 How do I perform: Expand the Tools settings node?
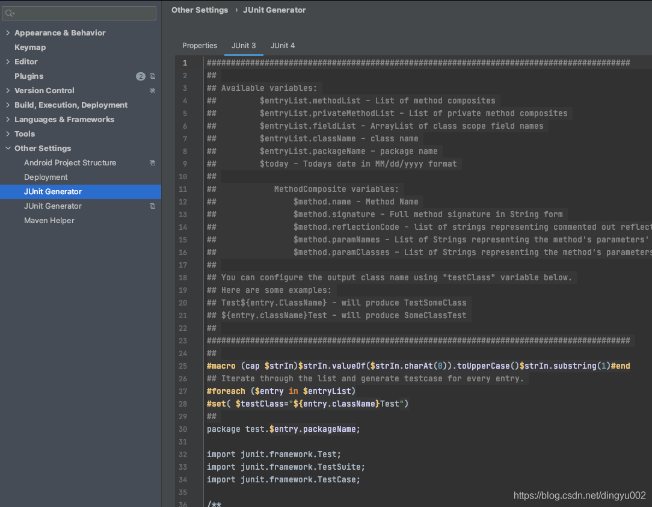click(8, 134)
